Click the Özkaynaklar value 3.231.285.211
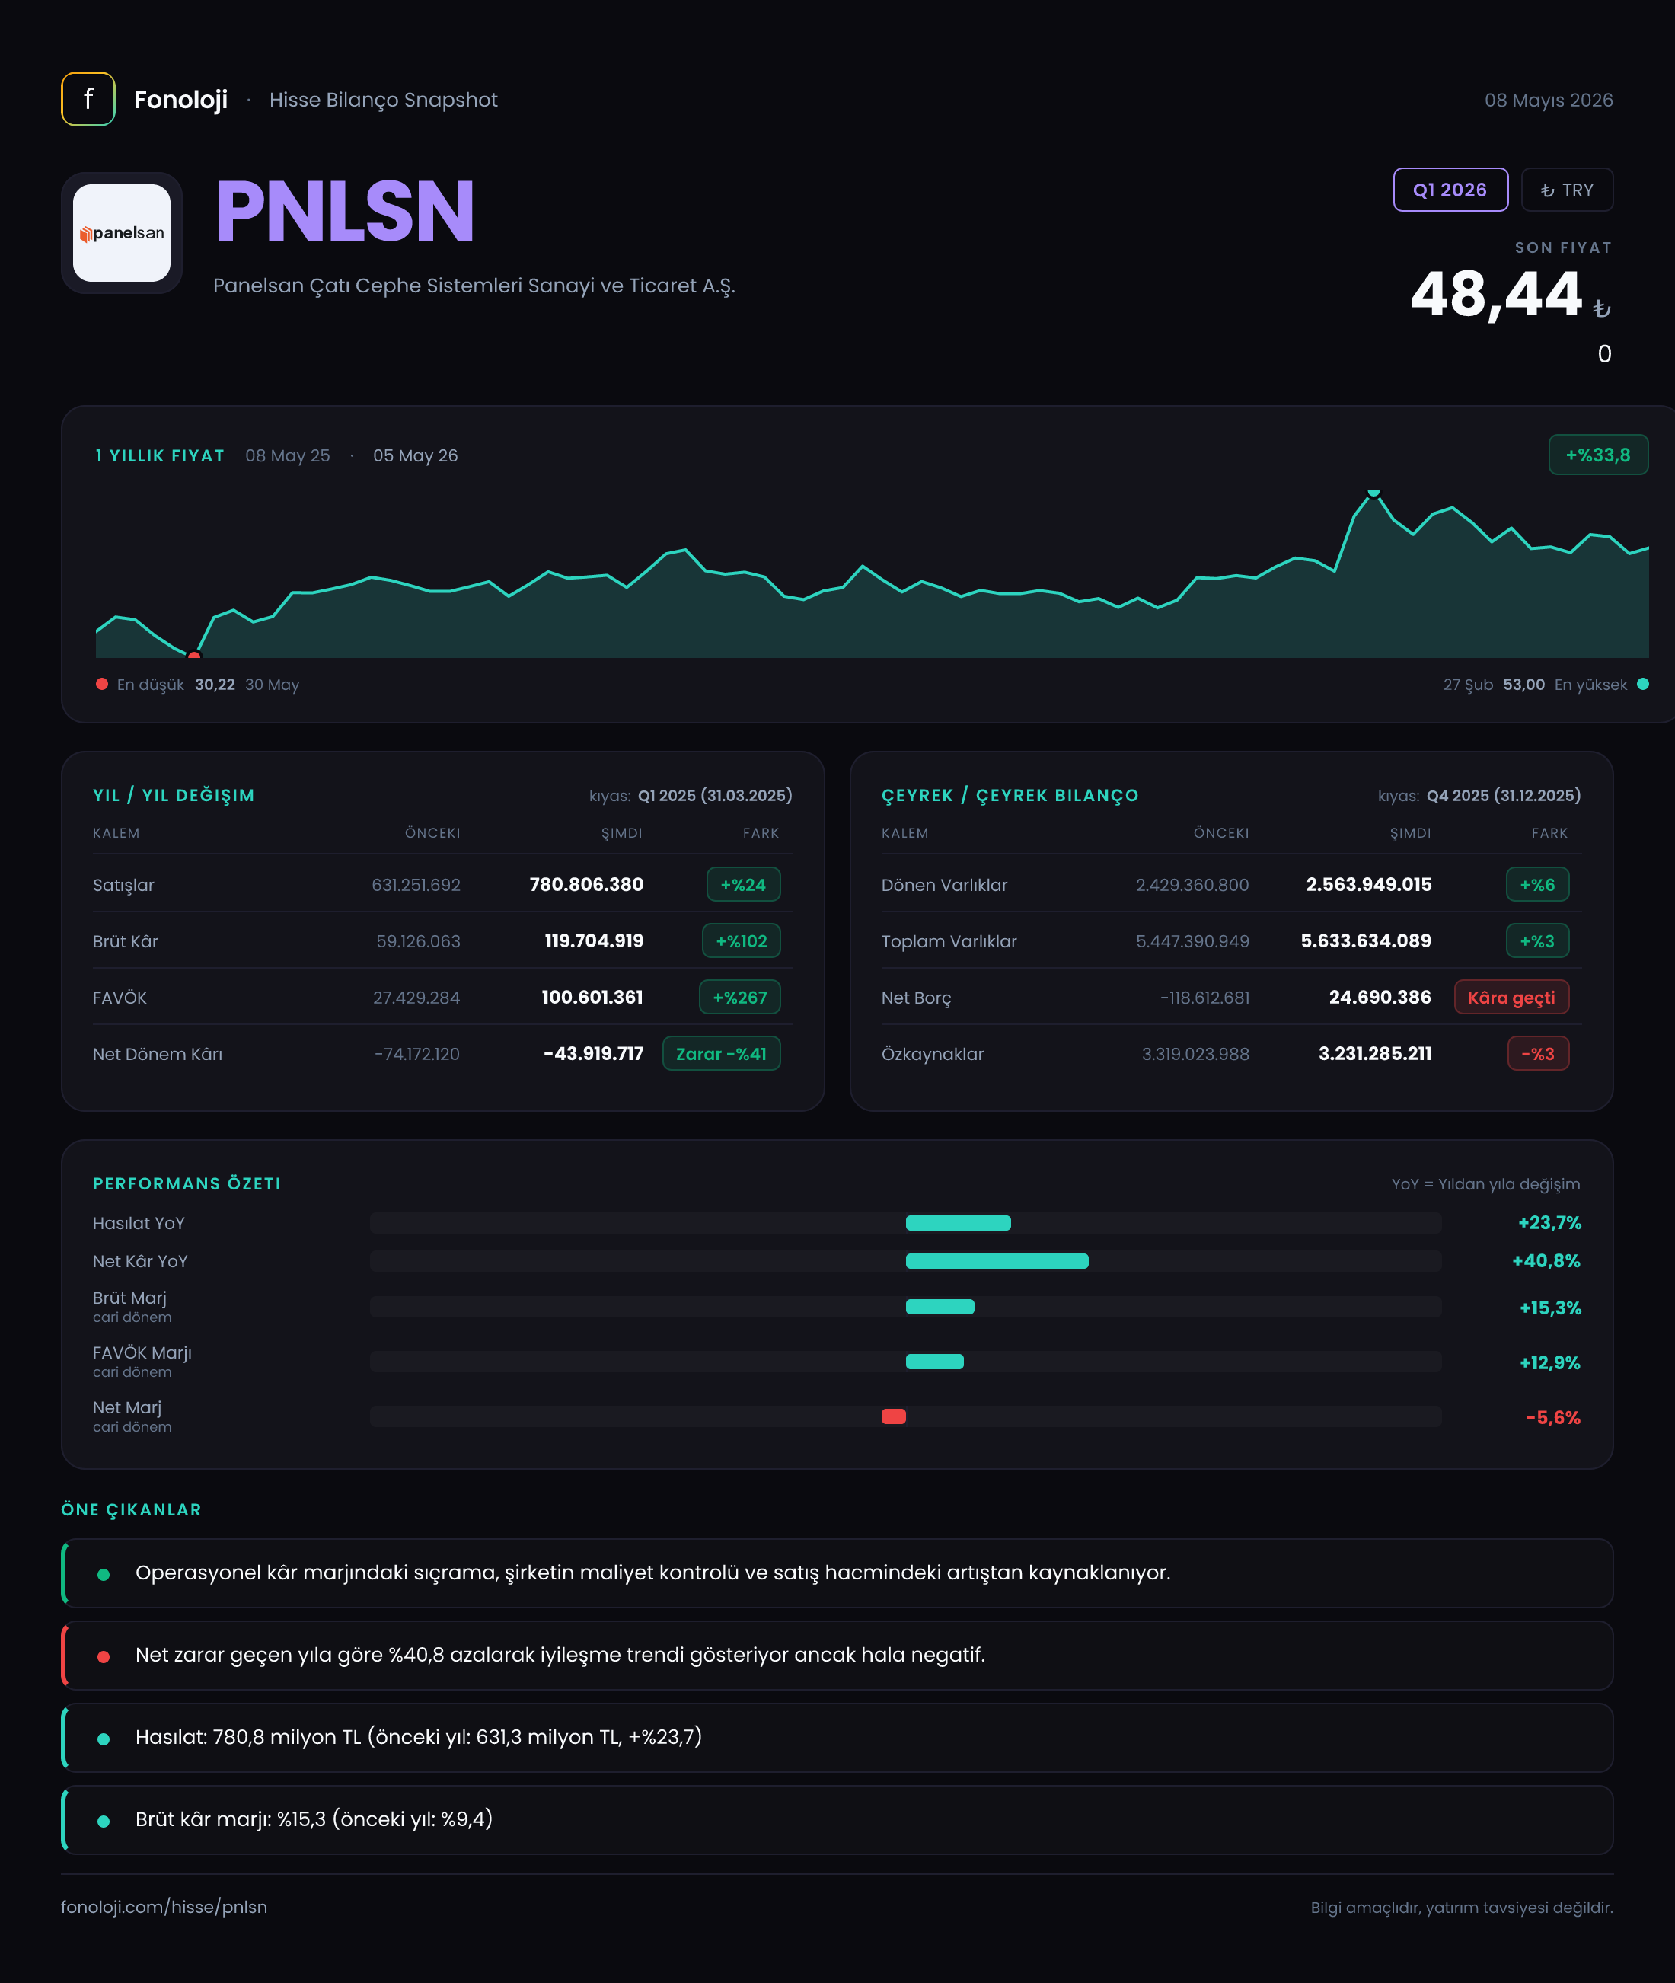The width and height of the screenshot is (1675, 1983). tap(1374, 1053)
